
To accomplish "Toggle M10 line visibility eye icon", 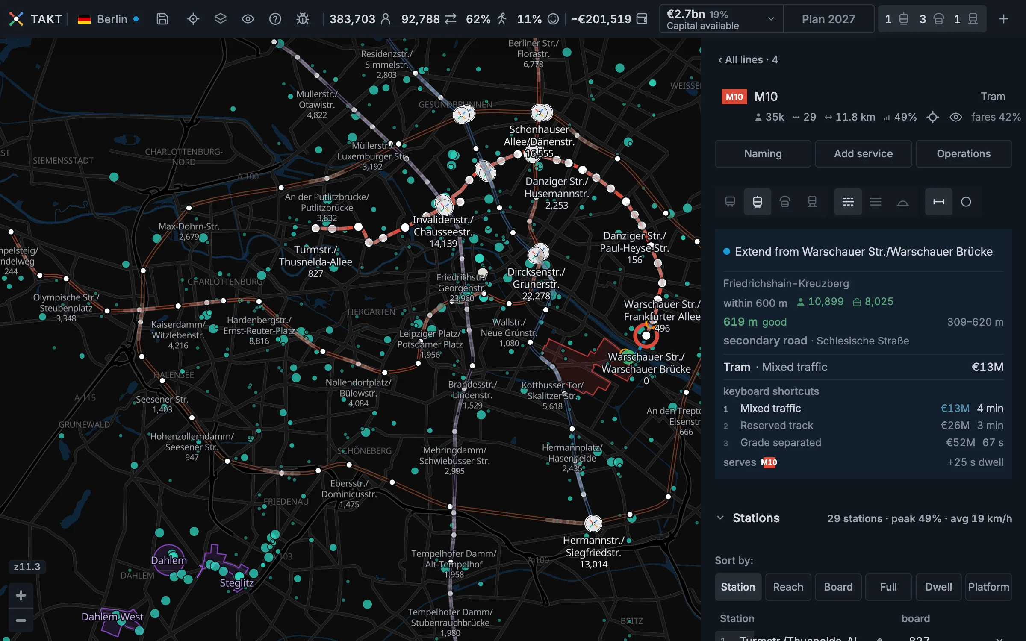I will click(956, 117).
